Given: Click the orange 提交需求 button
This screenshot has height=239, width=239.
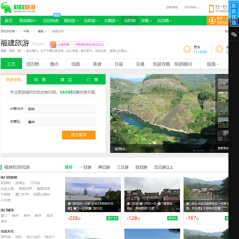Looking at the screenshot, I should [79, 135].
